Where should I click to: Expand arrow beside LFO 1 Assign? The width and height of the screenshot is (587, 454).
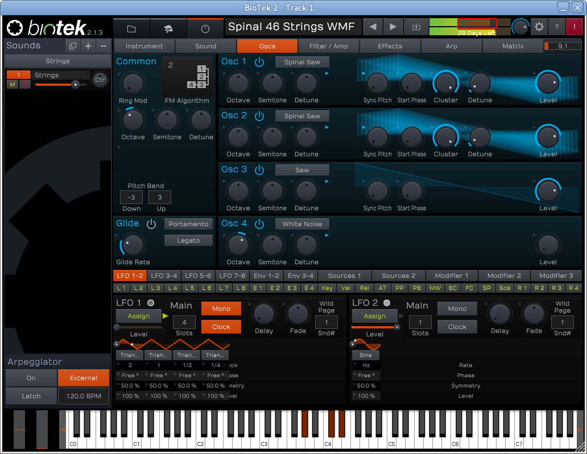coord(165,316)
